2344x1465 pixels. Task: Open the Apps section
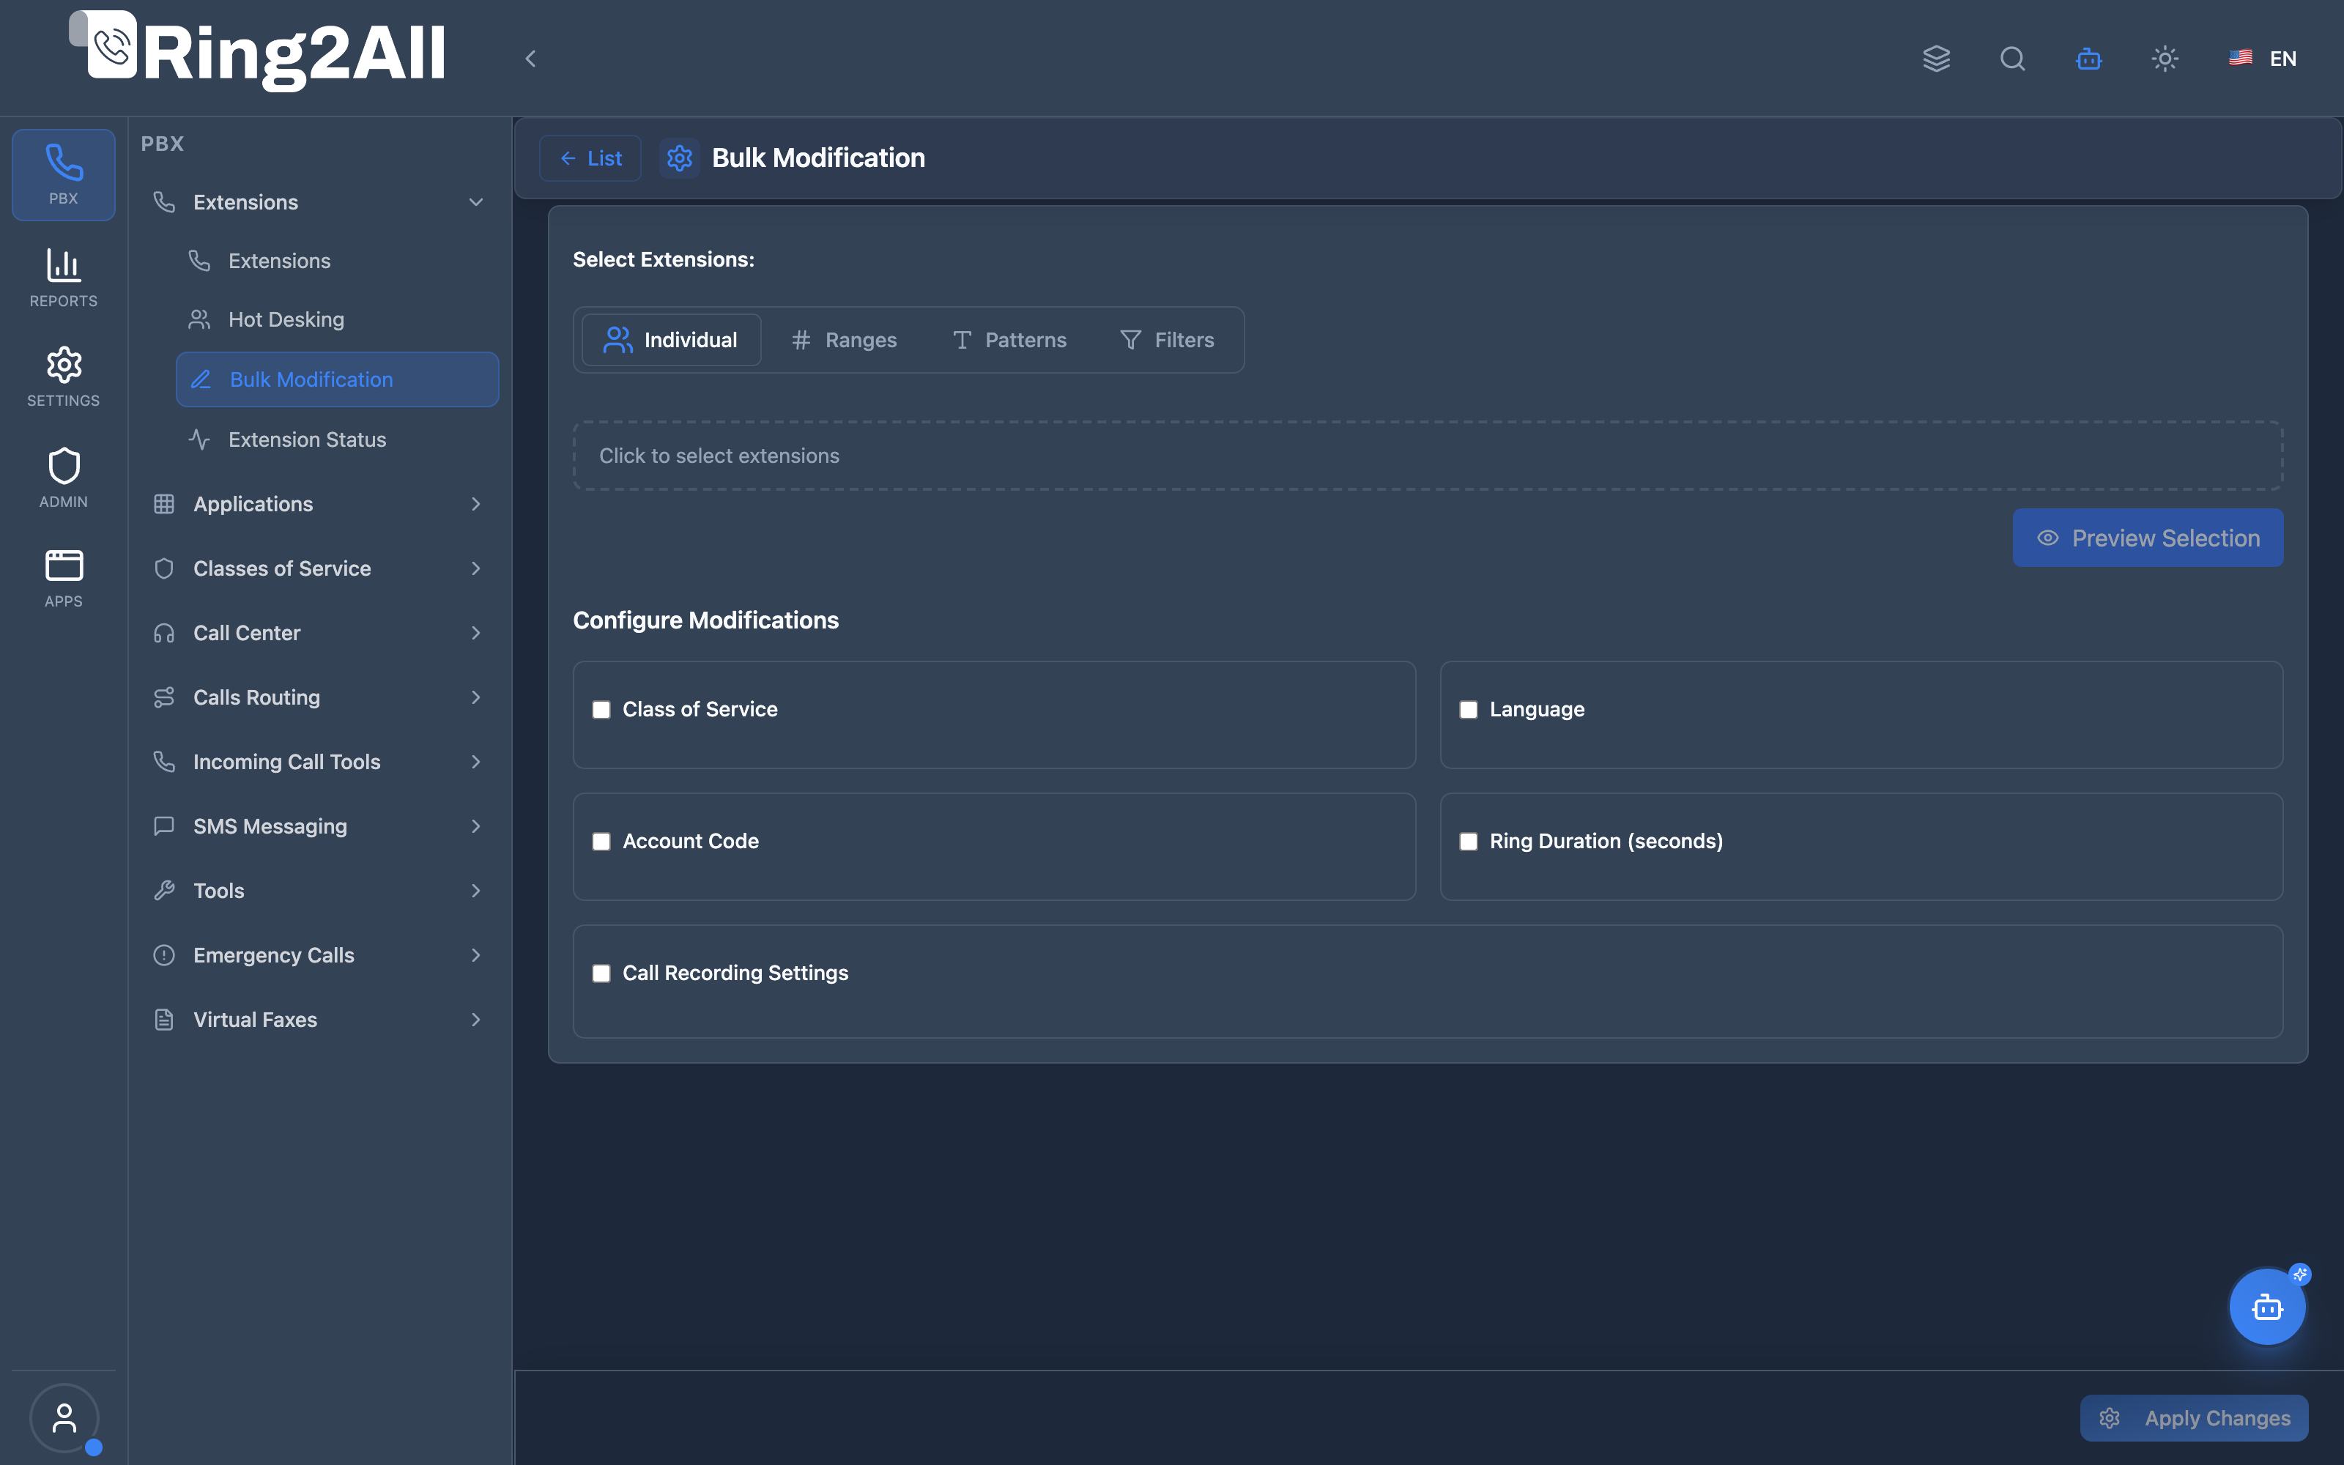tap(63, 579)
